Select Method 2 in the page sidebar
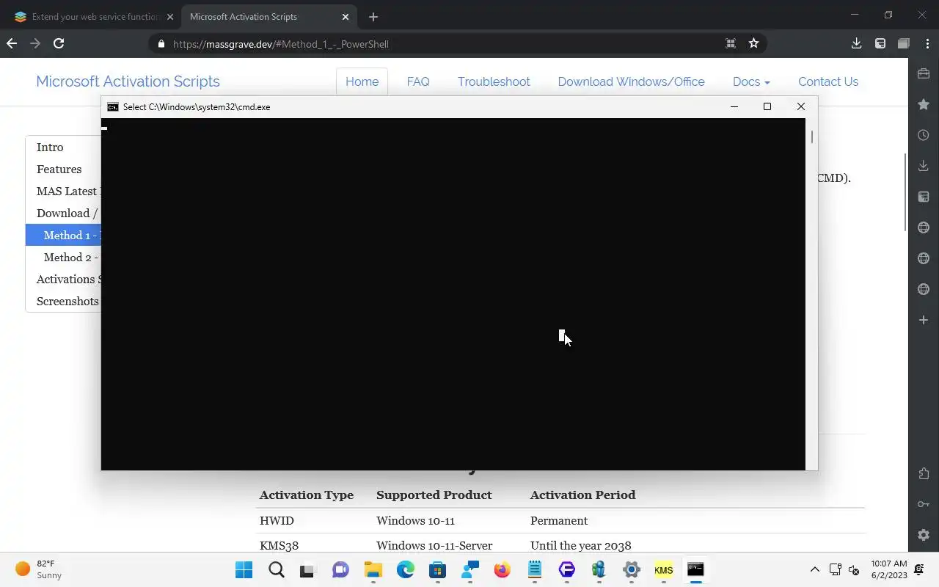The height and width of the screenshot is (587, 939). click(63, 257)
